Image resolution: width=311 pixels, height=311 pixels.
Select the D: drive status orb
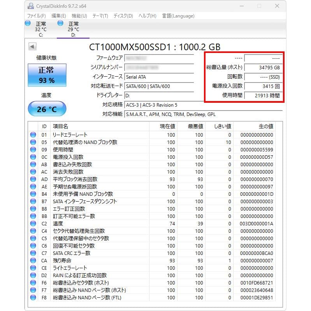click(60, 23)
